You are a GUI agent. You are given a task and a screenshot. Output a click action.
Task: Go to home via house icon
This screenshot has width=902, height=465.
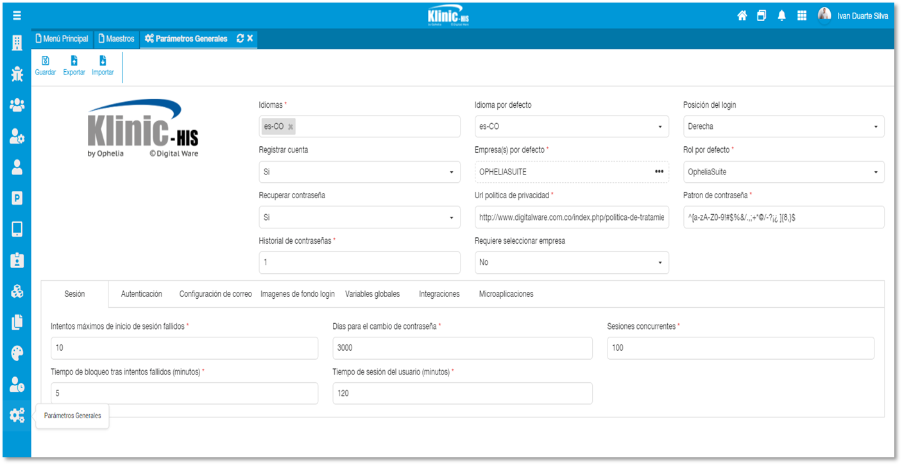coord(742,16)
